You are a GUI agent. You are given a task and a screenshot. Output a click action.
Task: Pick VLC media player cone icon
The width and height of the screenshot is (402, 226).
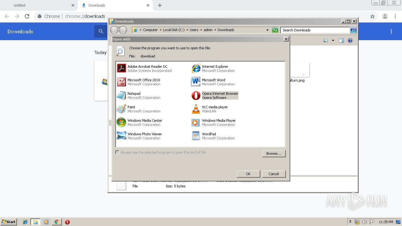click(x=196, y=109)
